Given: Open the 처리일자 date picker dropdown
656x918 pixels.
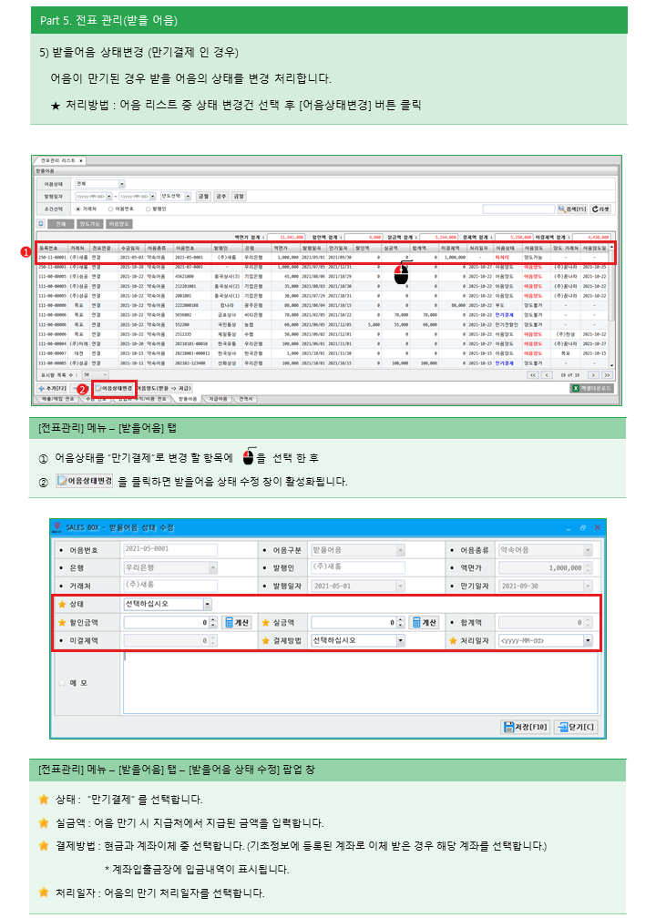Looking at the screenshot, I should (588, 640).
